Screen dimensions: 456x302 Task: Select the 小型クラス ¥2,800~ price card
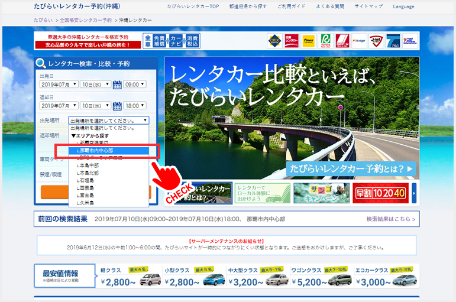(x=193, y=277)
